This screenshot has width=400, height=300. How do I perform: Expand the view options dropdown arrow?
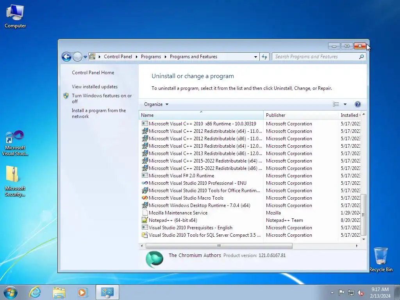click(345, 104)
